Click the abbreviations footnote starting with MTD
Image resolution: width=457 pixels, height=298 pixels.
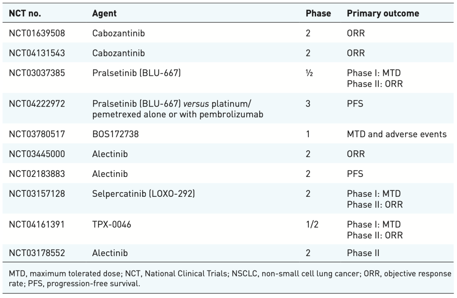tap(228, 278)
